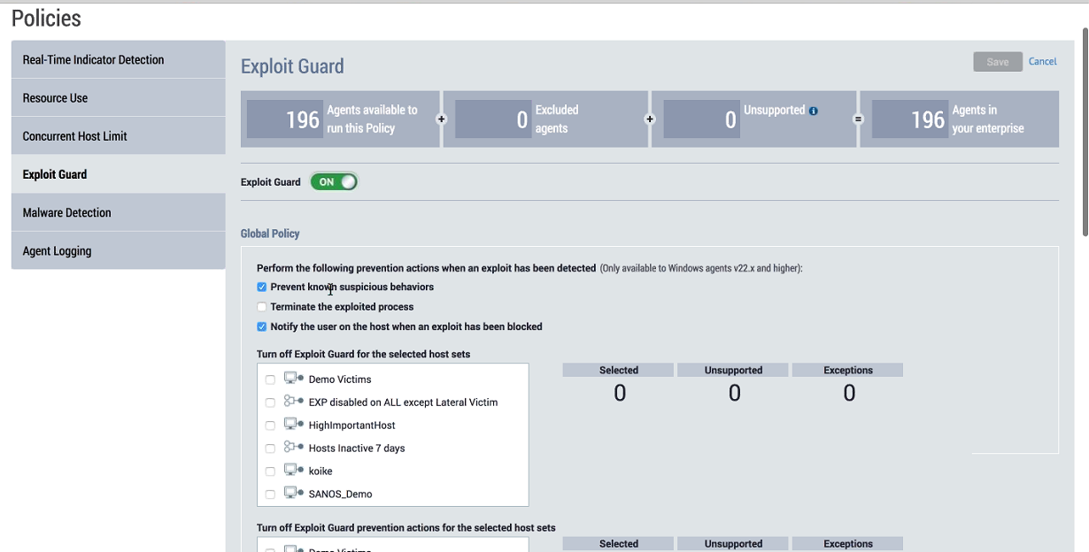Screen dimensions: 1089x552
Task: Click the EXP disabled host set icon
Action: (x=294, y=401)
